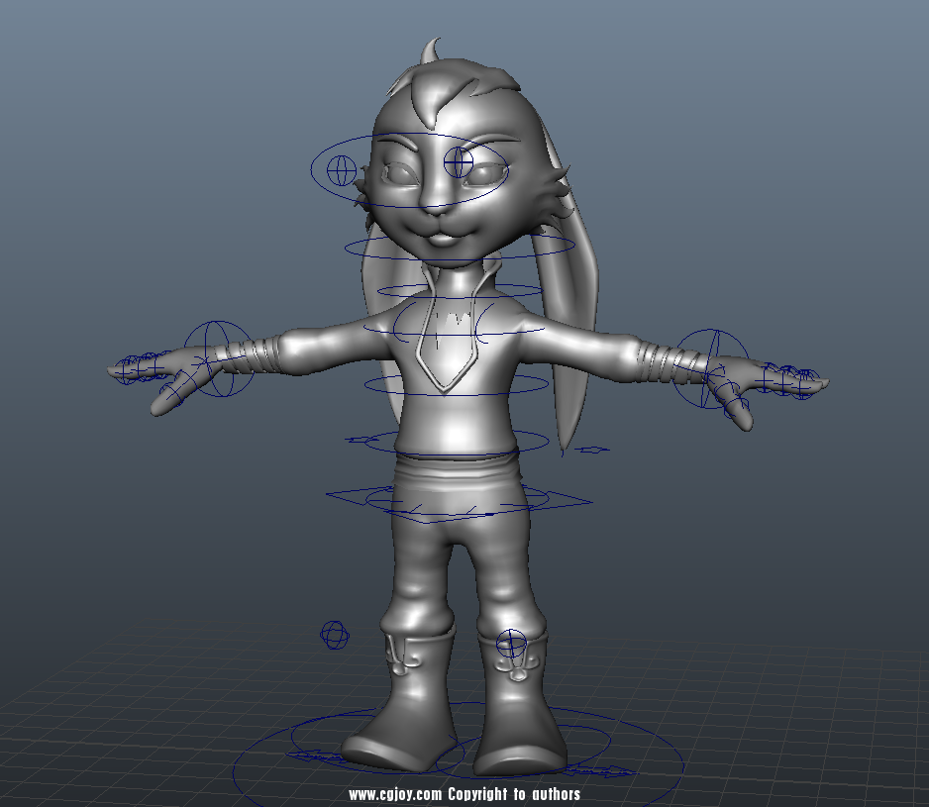
Task: Select the small arrow control beside the ear tip
Action: [592, 451]
